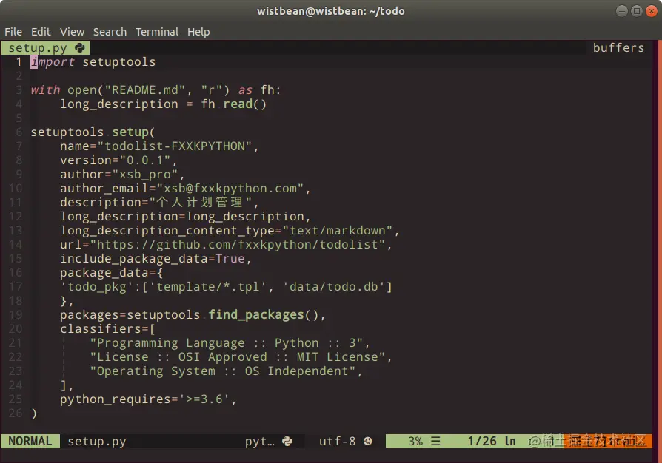Click author "xsb_pro" value
The width and height of the screenshot is (662, 463).
(145, 174)
